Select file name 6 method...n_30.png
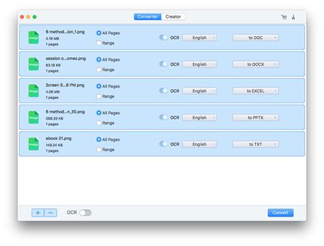 click(65, 112)
